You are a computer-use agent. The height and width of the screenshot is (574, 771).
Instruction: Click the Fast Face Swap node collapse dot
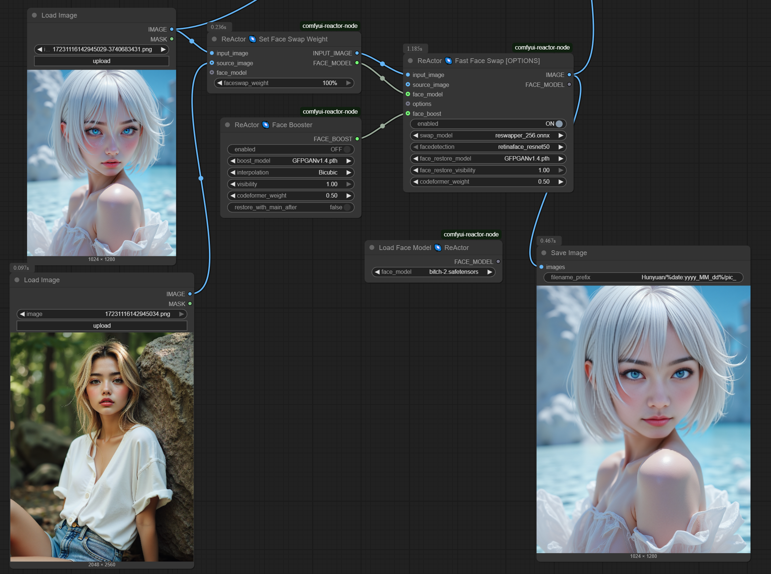click(x=410, y=60)
